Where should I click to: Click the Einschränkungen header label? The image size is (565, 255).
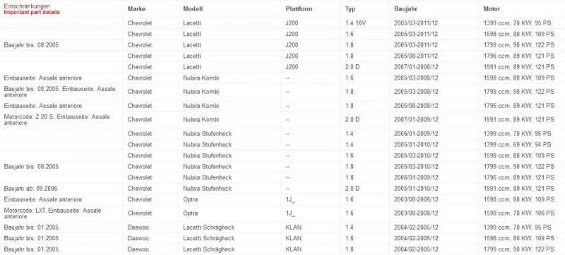(x=27, y=6)
